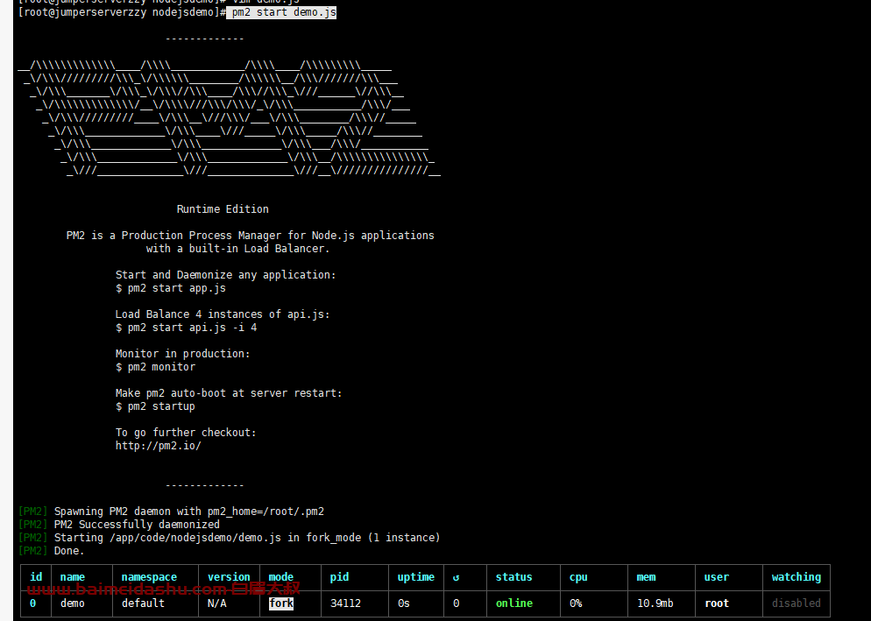The image size is (871, 621).
Task: Select the '$ pm2 start app.js' line
Action: (171, 287)
